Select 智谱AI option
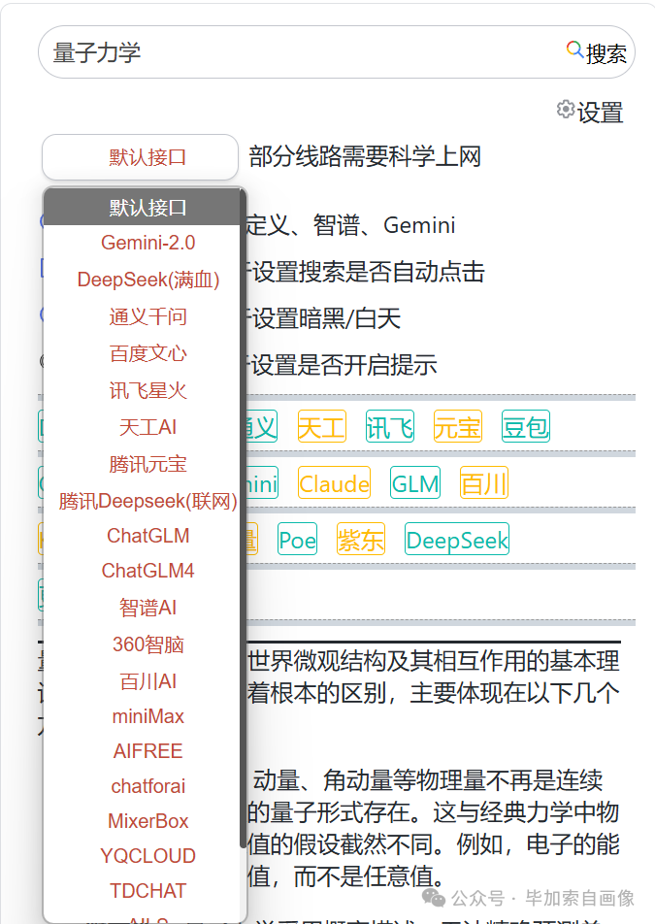Image resolution: width=655 pixels, height=924 pixels. pos(147,608)
